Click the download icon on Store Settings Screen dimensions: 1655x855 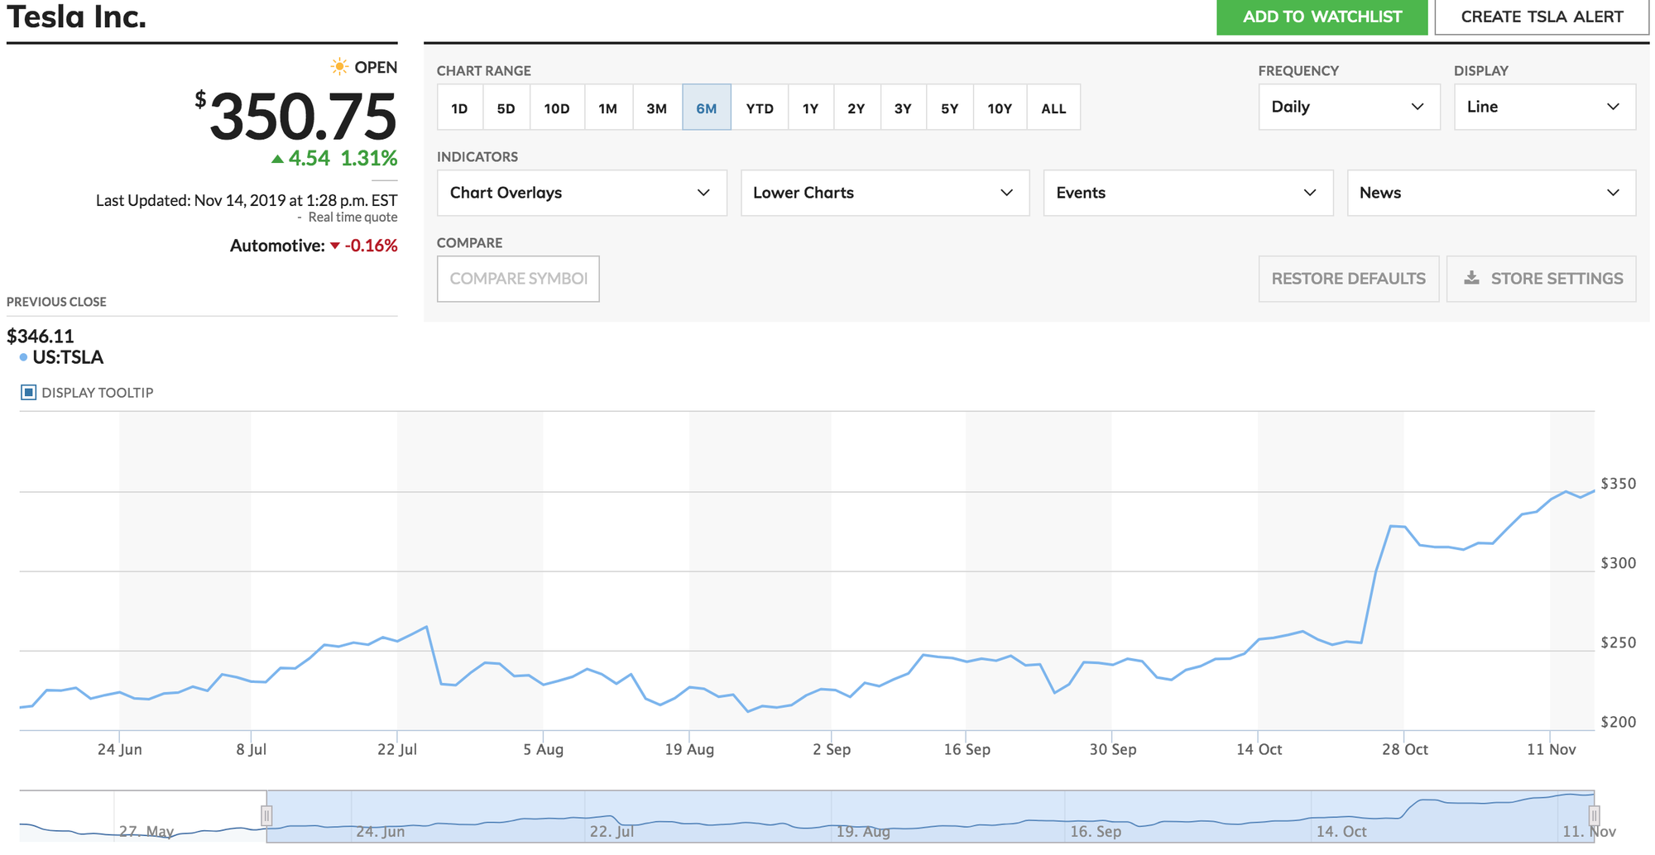1471,278
